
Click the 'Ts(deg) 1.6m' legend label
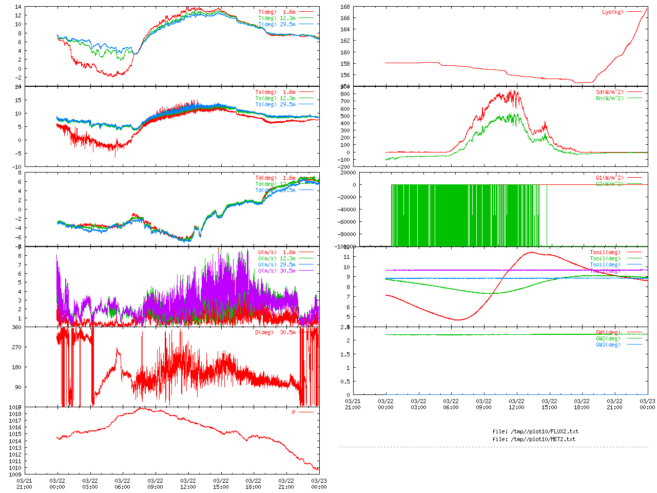tap(275, 92)
